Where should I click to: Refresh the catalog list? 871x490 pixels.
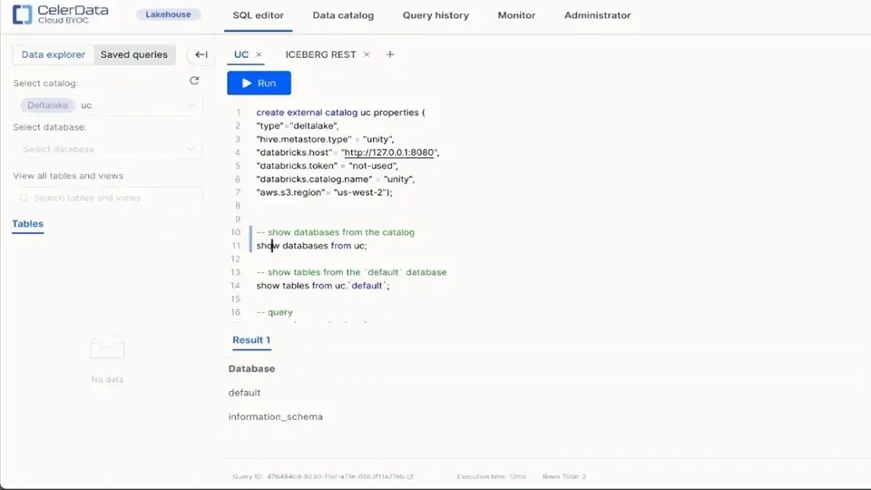tap(194, 81)
